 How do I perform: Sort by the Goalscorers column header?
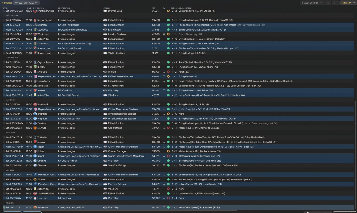click(185, 8)
